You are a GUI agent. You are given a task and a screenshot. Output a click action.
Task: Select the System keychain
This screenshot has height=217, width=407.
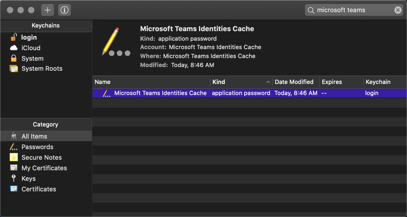point(32,58)
